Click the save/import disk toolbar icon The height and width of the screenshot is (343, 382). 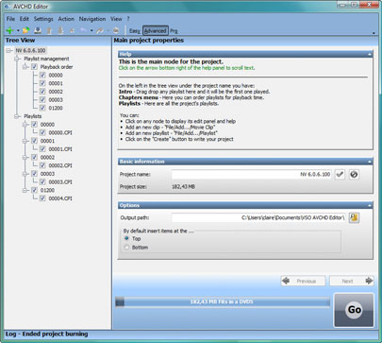[38, 30]
